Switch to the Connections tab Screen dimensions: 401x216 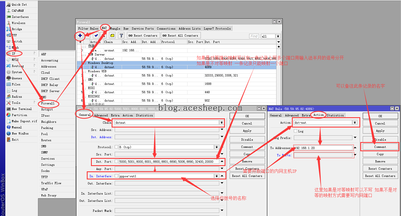pyautogui.click(x=166, y=28)
